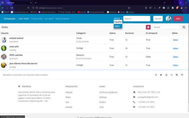
Task: Open the LinkedIn social icon in footer
Action: click(177, 75)
